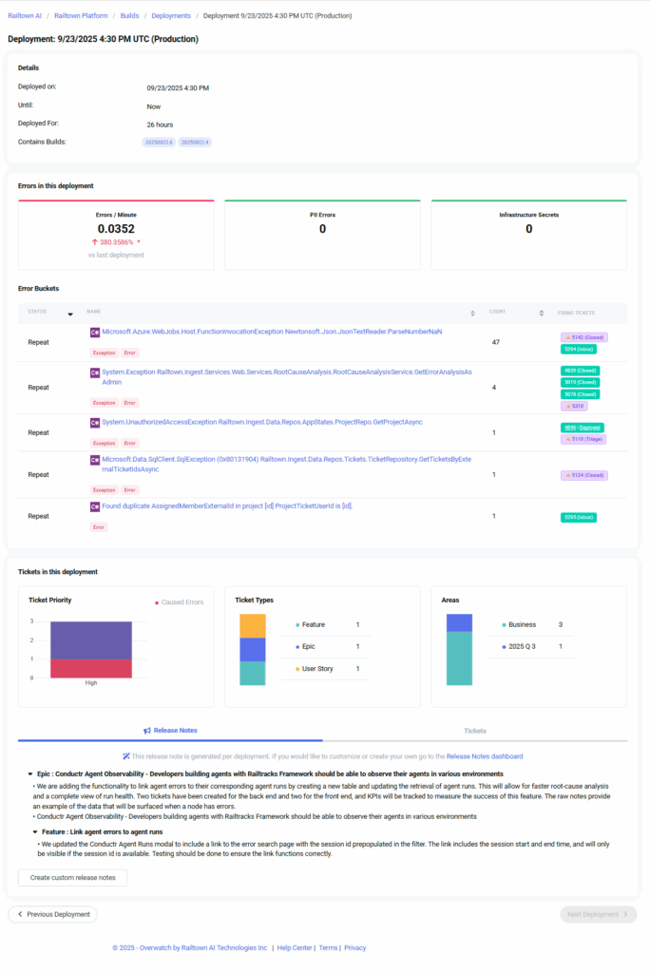The image size is (650, 973).
Task: Collapse the Feature Link agent errors section
Action: 34,831
